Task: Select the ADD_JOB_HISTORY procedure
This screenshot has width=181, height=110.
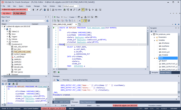Action: (x=21, y=47)
